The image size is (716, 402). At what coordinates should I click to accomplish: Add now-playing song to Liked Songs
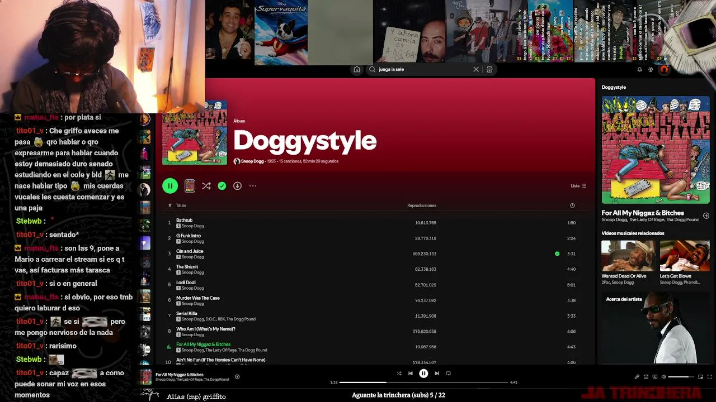pyautogui.click(x=237, y=377)
